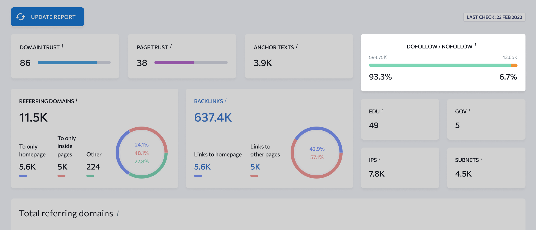Click the 637.4K backlinks total
The width and height of the screenshot is (536, 230).
pos(213,117)
